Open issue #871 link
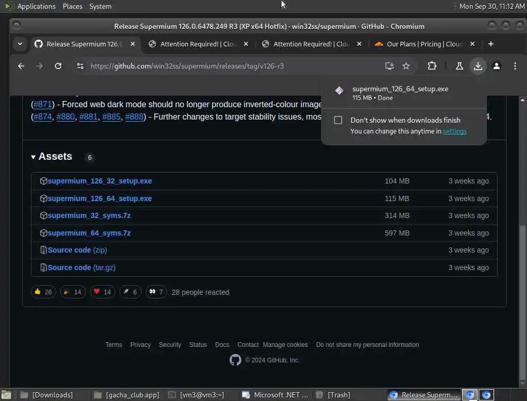 click(43, 105)
